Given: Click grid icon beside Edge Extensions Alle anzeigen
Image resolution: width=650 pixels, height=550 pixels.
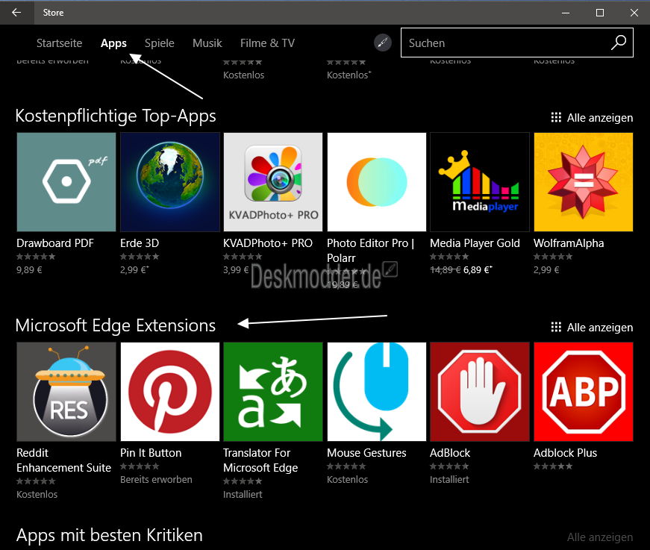Looking at the screenshot, I should (556, 328).
